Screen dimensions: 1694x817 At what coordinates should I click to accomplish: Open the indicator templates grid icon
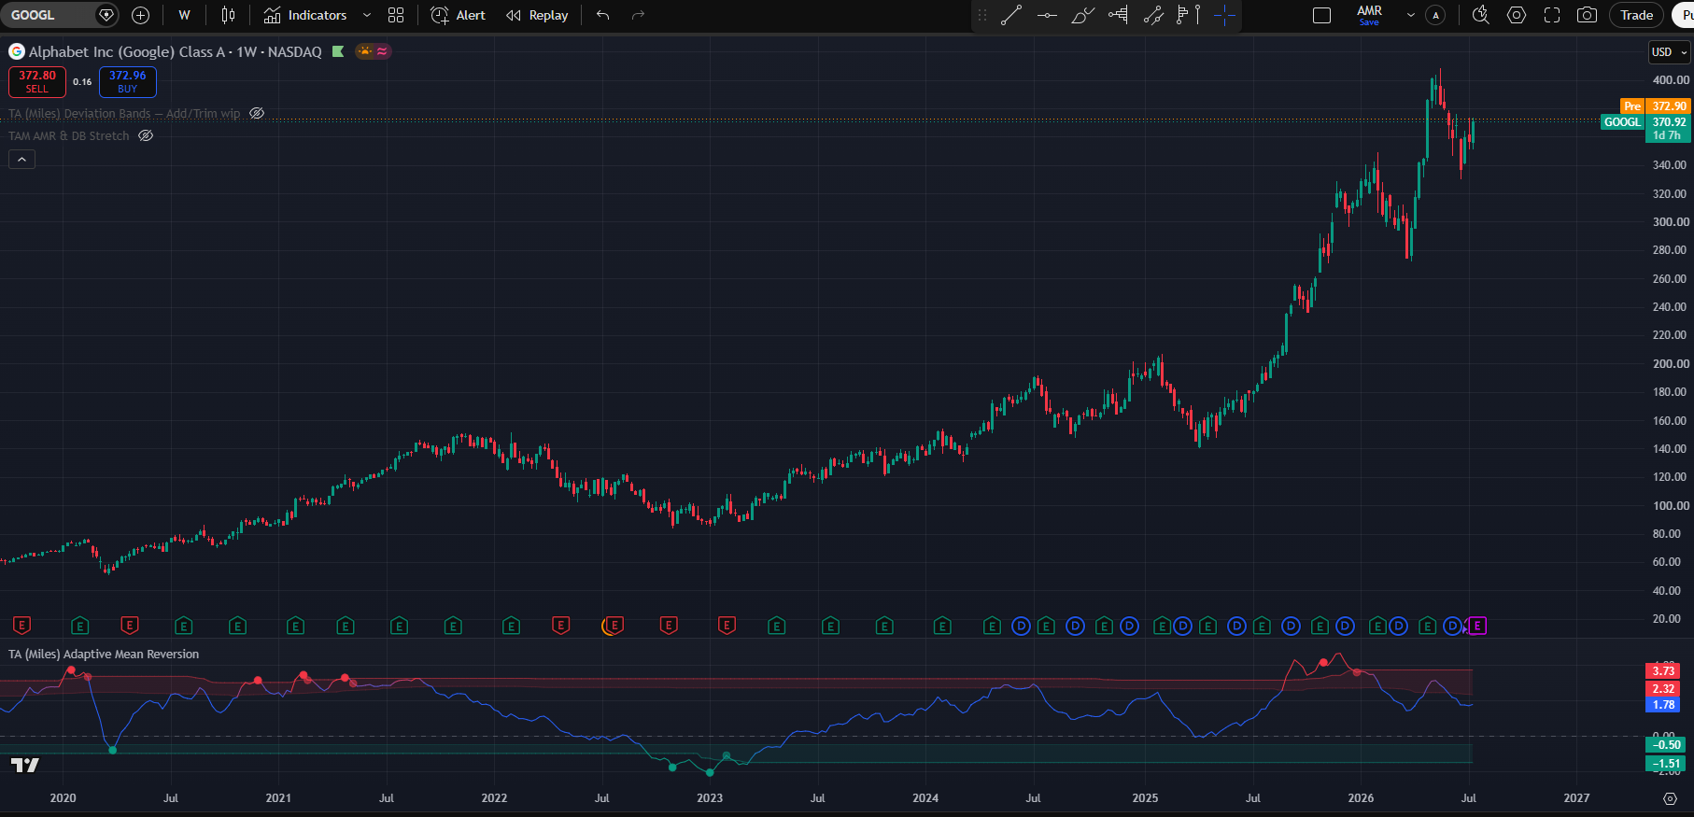(x=396, y=15)
